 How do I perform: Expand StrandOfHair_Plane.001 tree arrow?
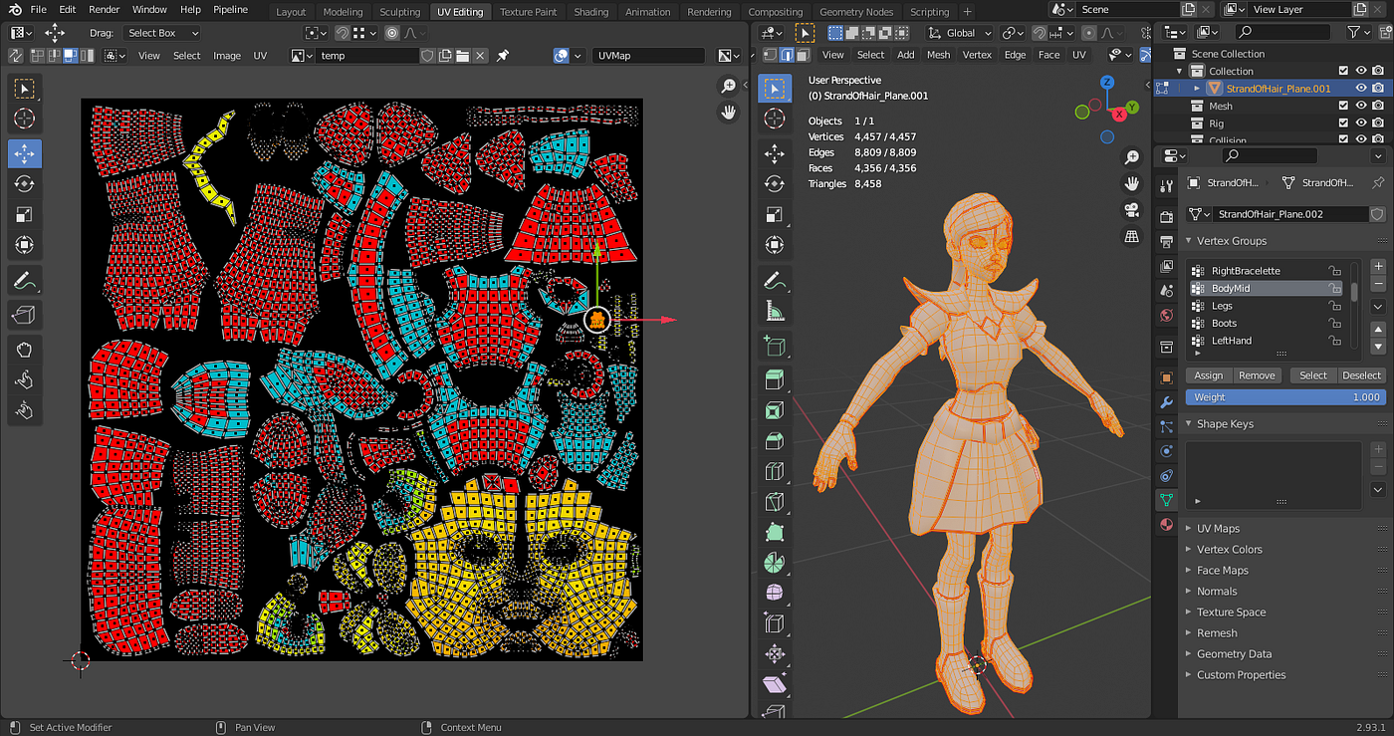tap(1197, 89)
